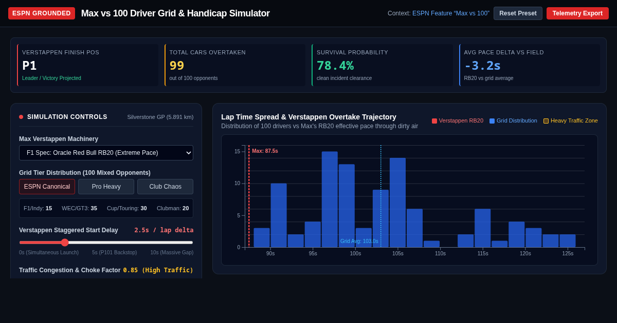Toggle Verstappen RB20 legend swatch
617x323 pixels.
click(x=434, y=121)
